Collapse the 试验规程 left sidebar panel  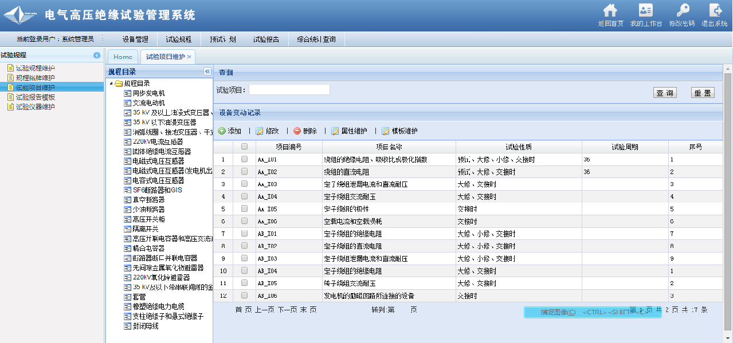point(97,56)
